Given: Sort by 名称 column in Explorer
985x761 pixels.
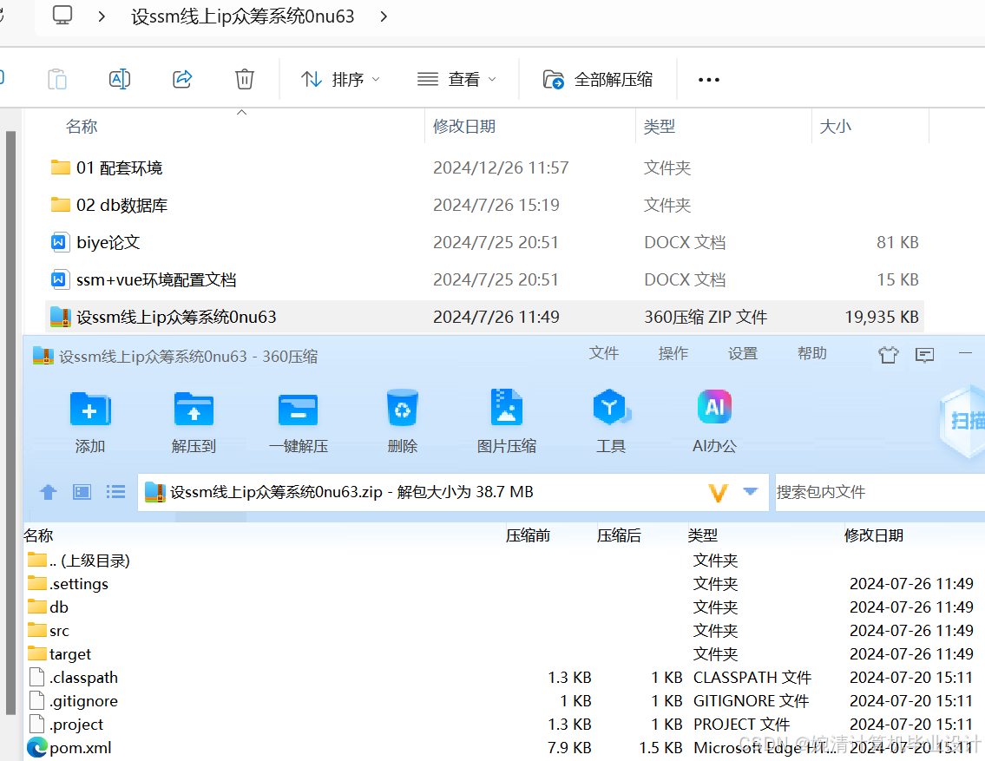Looking at the screenshot, I should click(x=82, y=126).
